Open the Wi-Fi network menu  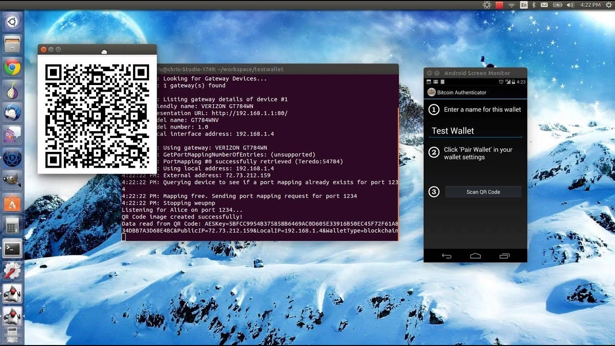tap(512, 5)
